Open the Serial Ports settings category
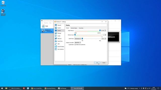161x90 pixels. pos(59,41)
